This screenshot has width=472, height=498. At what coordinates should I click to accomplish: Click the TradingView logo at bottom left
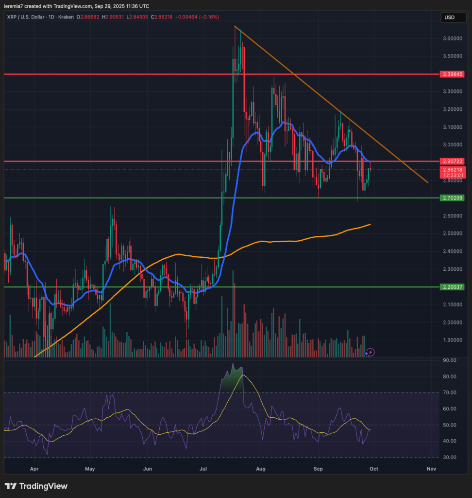[x=36, y=486]
